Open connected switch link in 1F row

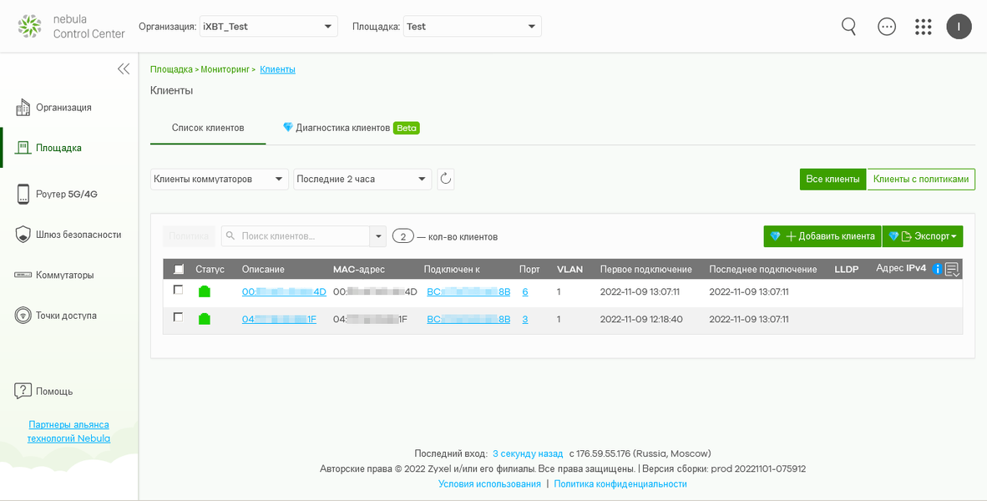468,320
